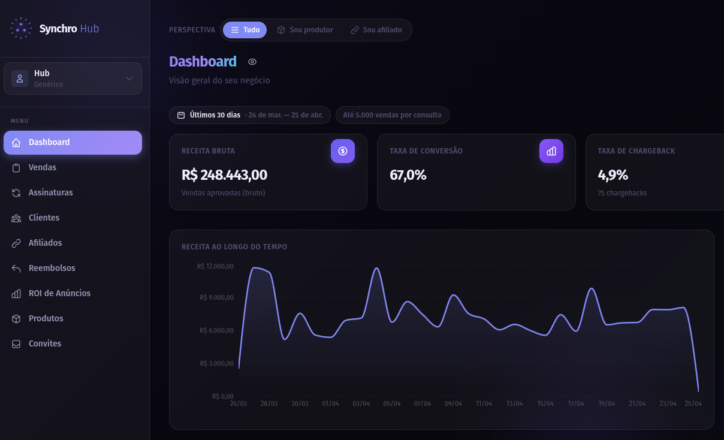Click the inbox icon beside Convites
The height and width of the screenshot is (440, 724).
16,344
